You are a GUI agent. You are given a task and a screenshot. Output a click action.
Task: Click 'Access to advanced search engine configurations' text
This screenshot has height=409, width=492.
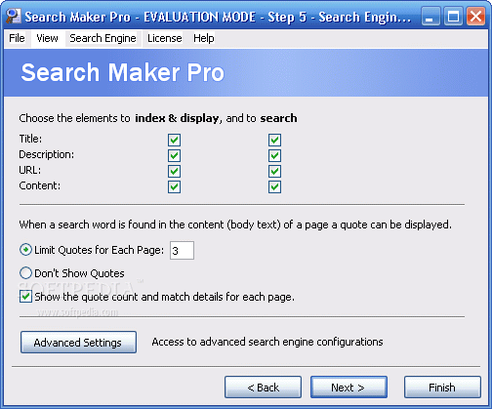coord(267,342)
